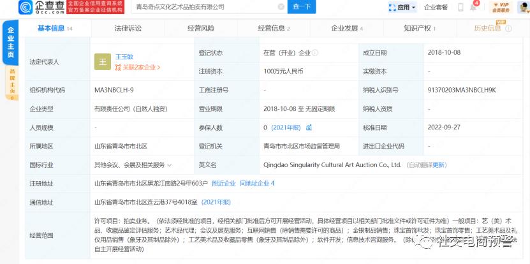530x264 pixels.
Task: Click region value 山东省青岛市市北区
Action: pyautogui.click(x=121, y=147)
